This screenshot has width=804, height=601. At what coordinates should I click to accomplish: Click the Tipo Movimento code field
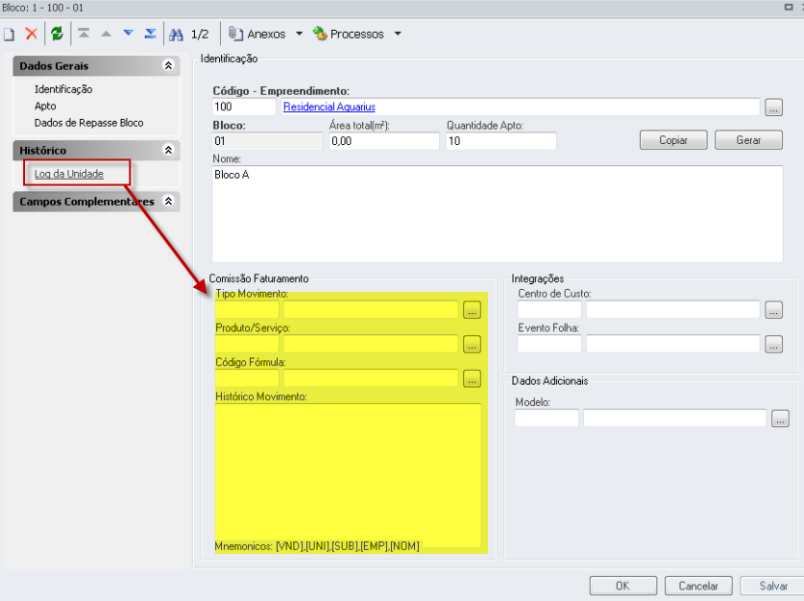click(x=247, y=309)
